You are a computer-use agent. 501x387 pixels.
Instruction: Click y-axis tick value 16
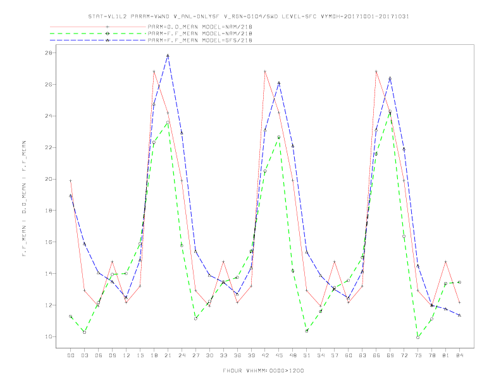(x=48, y=242)
